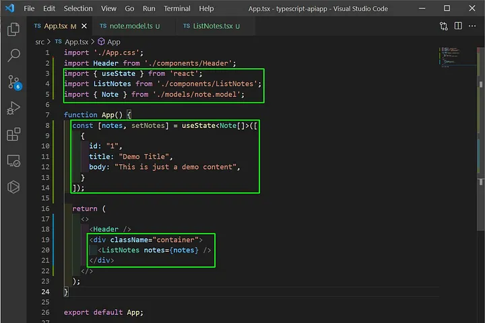Open the Search view in activity bar
Screen dimensions: 485x323
13,55
